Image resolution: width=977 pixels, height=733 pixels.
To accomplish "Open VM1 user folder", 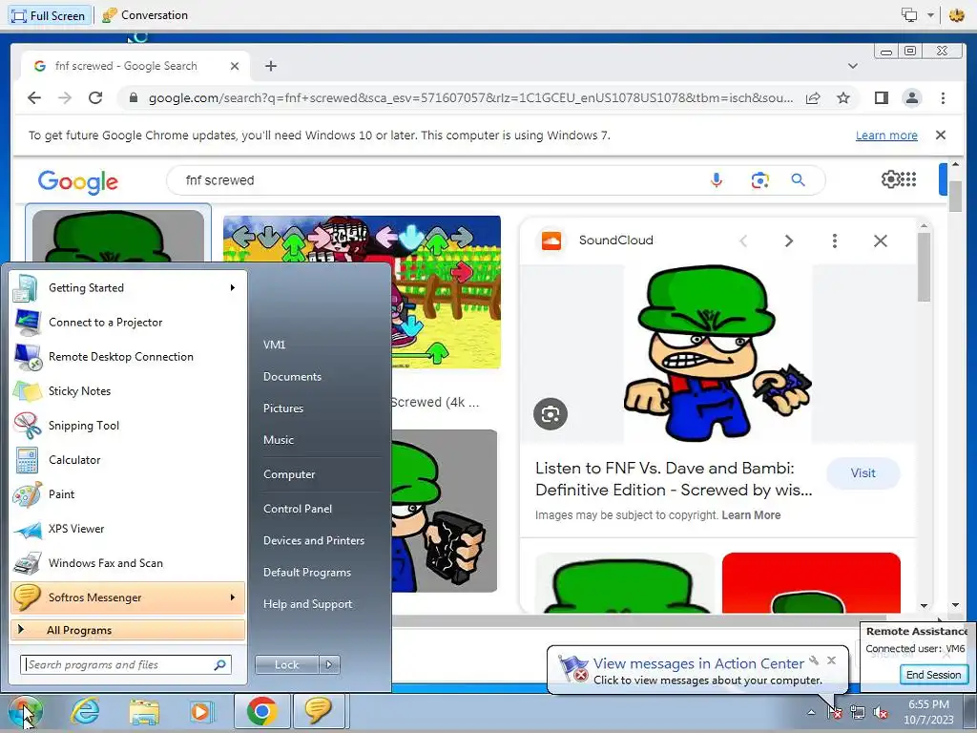I will tap(274, 345).
